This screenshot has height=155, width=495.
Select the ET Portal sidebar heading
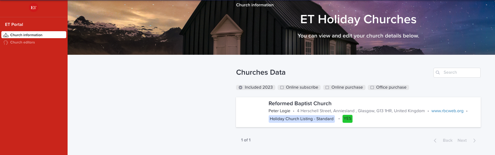coord(14,25)
